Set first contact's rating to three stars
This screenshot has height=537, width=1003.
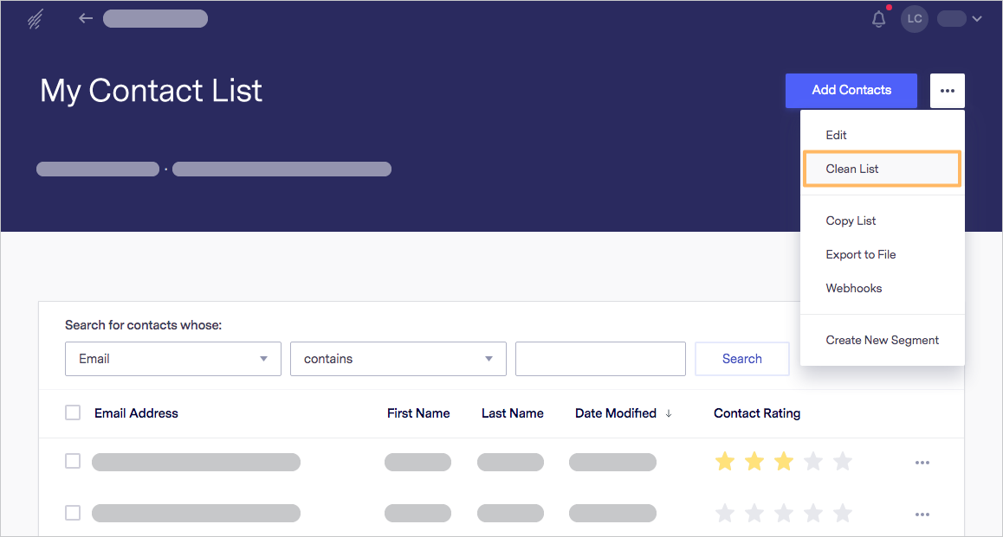(784, 461)
